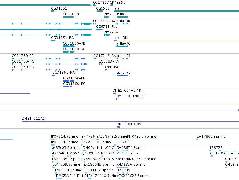Open the CG31760-PD protein label
239x180 pixels.
point(23,67)
